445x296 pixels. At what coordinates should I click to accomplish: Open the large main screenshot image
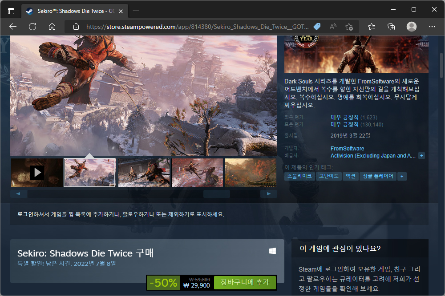pos(144,95)
